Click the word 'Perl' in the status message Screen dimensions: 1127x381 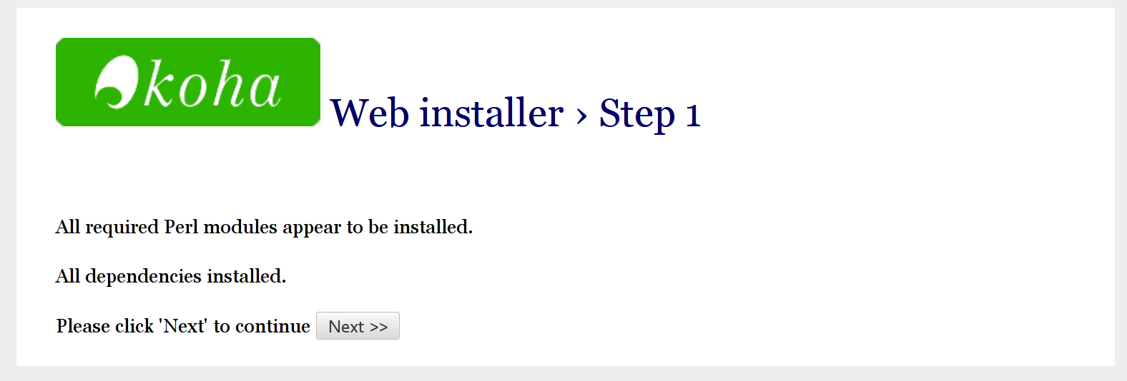tap(182, 227)
